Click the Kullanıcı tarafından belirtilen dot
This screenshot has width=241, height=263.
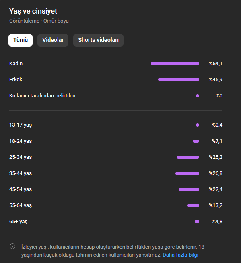click(x=198, y=96)
